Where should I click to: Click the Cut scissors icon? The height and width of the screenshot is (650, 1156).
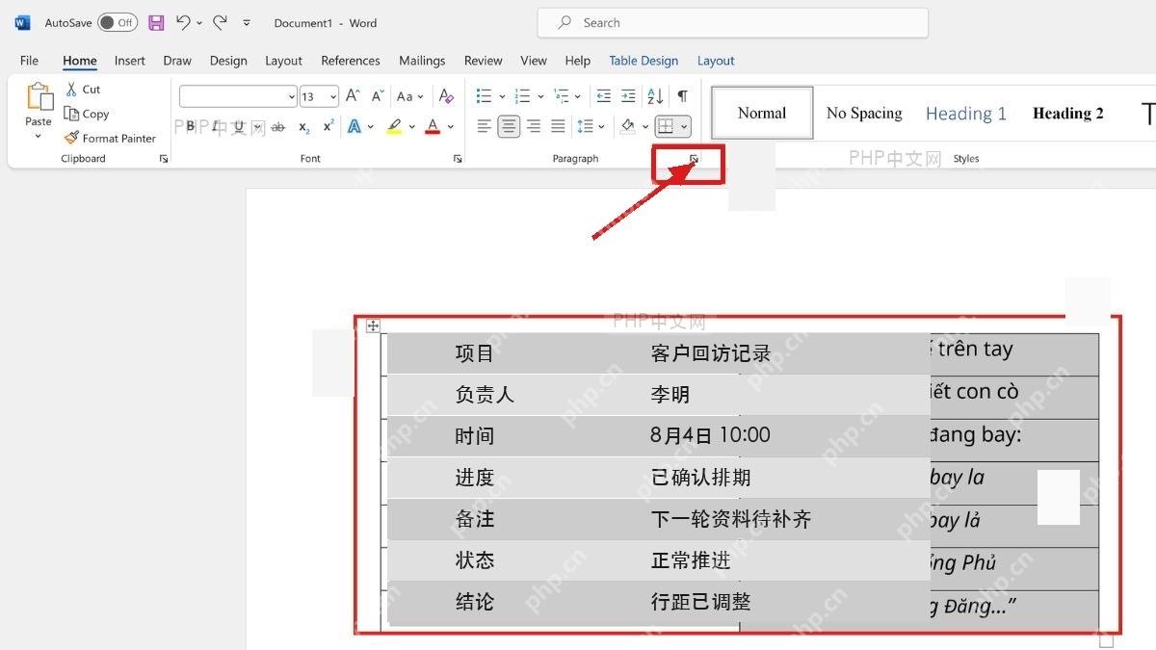71,89
